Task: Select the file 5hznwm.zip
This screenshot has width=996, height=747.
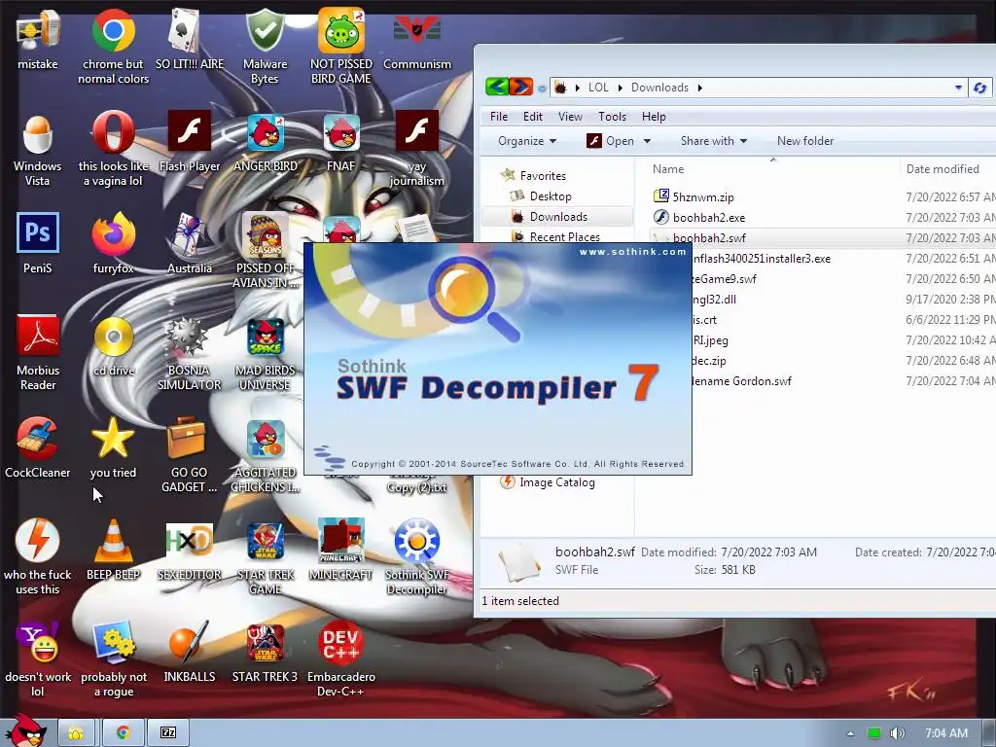Action: pyautogui.click(x=702, y=196)
